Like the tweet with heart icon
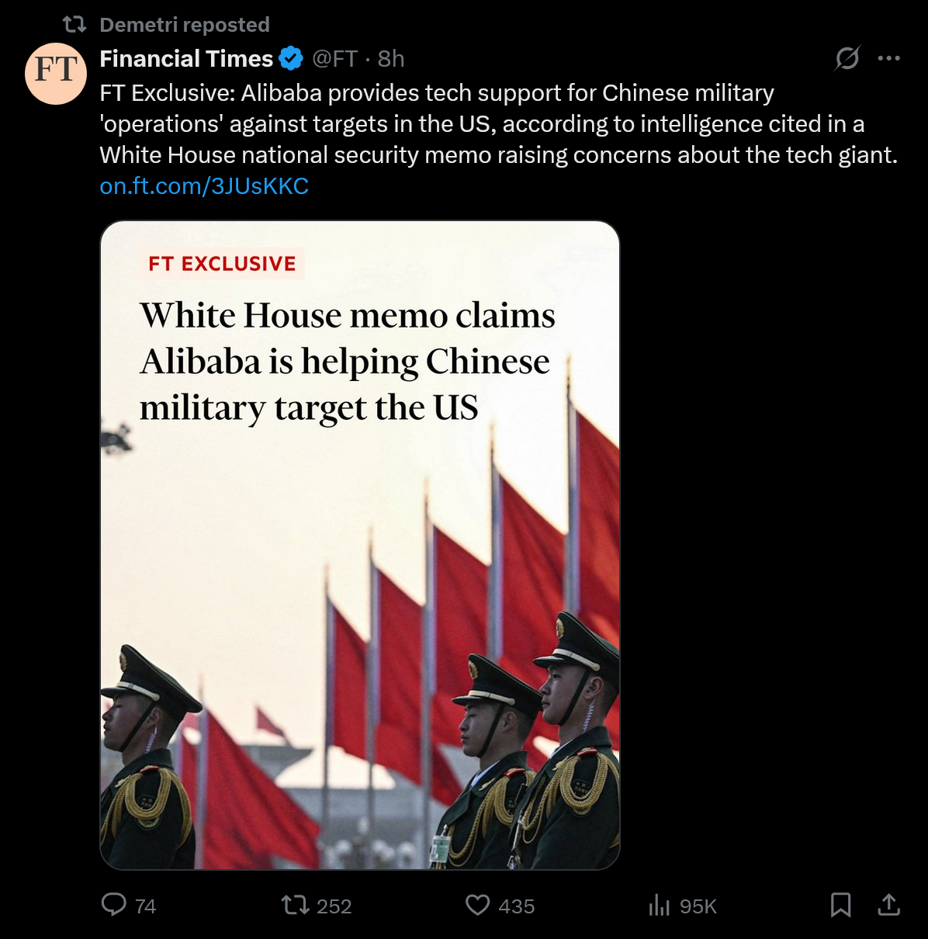 (x=477, y=905)
